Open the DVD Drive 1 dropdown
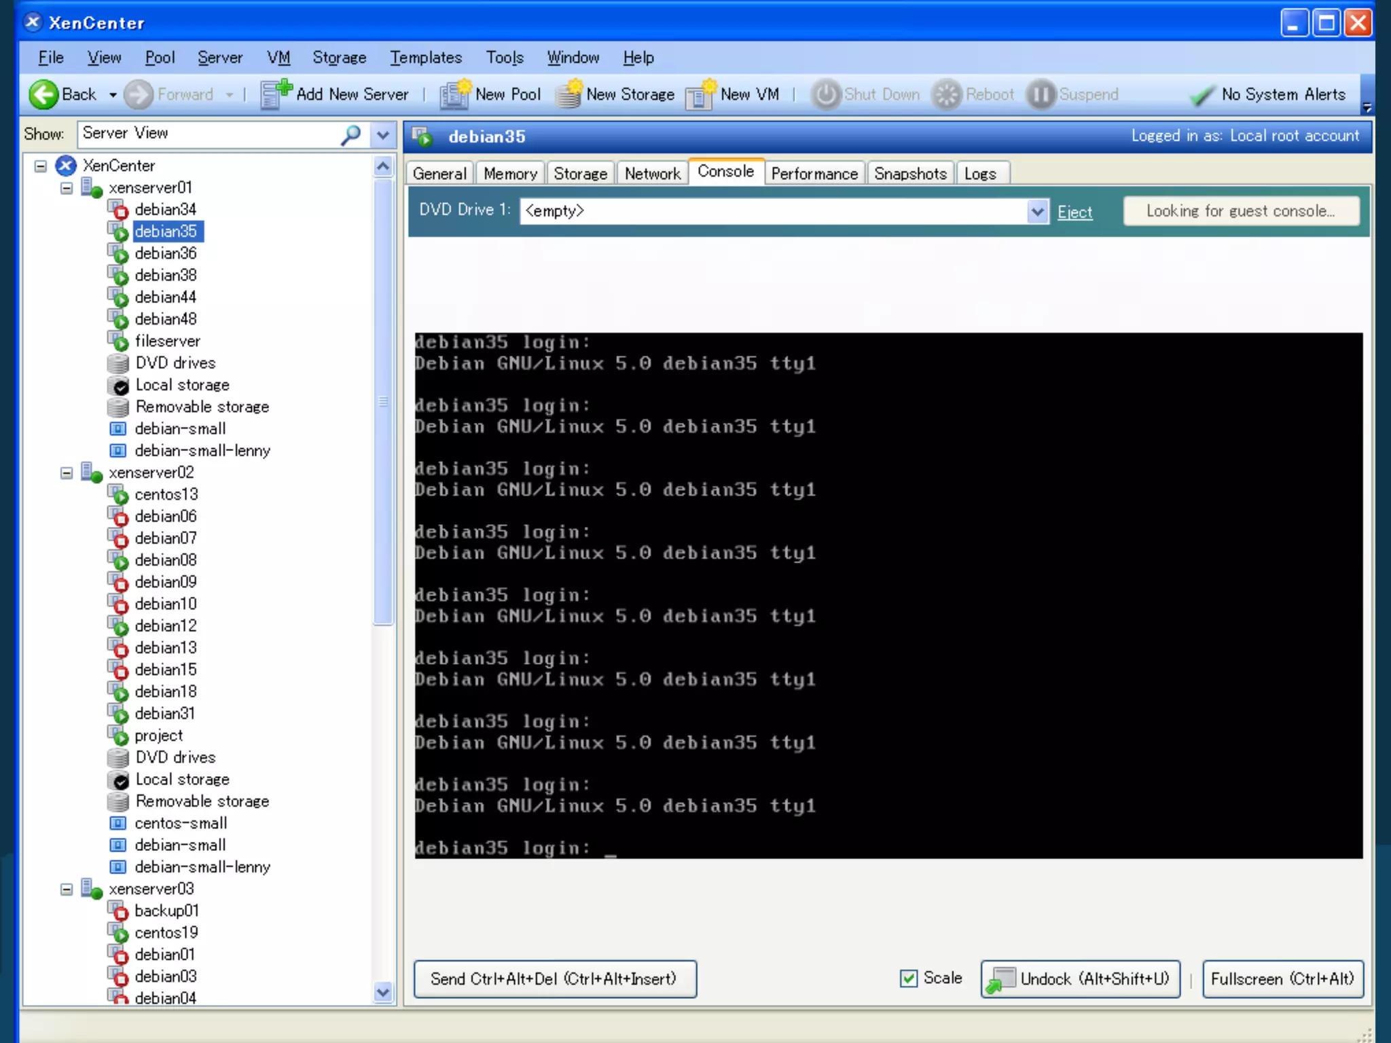The width and height of the screenshot is (1391, 1043). pyautogui.click(x=1037, y=211)
